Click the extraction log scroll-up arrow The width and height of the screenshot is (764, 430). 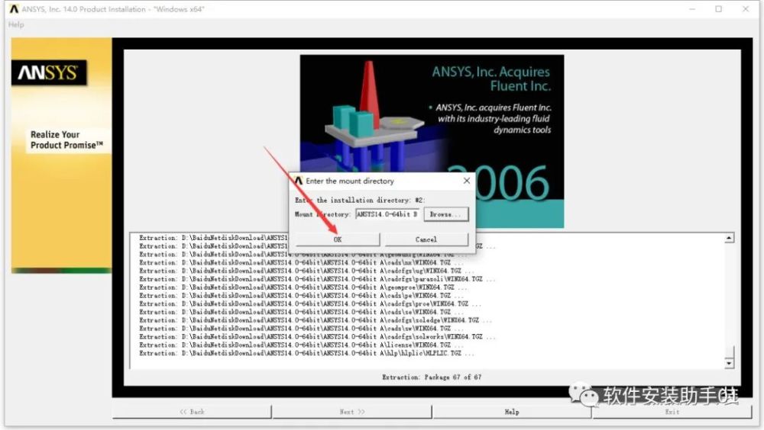click(x=729, y=238)
